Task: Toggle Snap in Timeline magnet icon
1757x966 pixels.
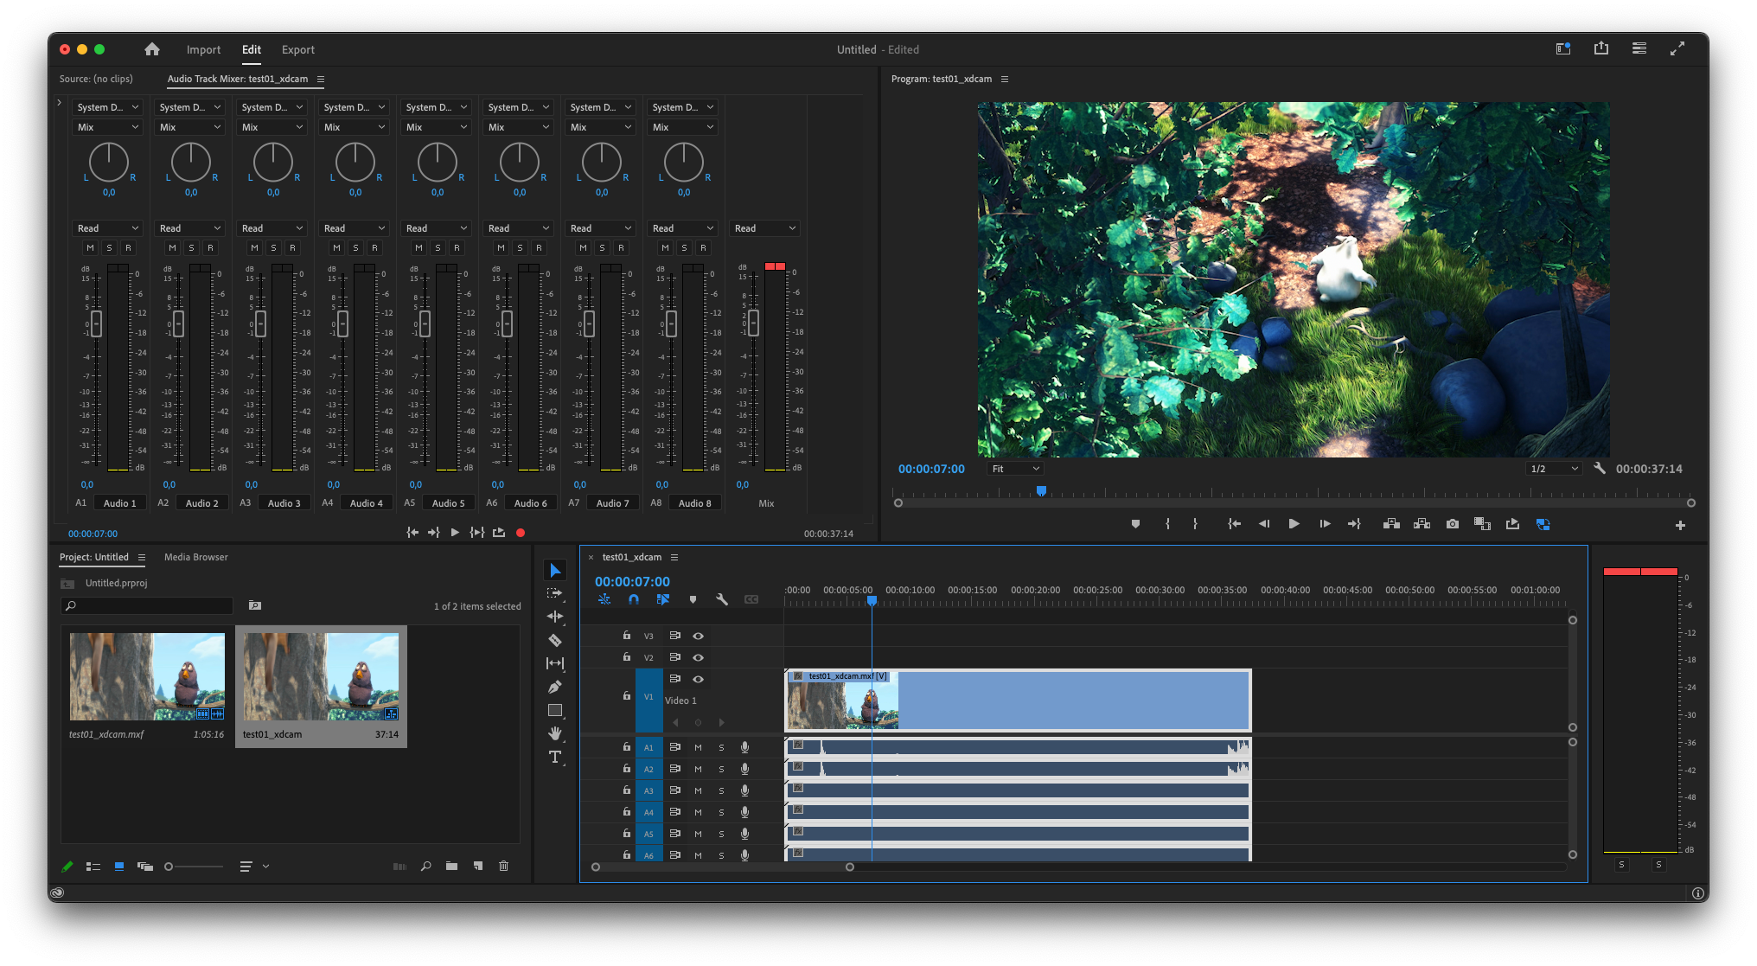Action: 634,599
